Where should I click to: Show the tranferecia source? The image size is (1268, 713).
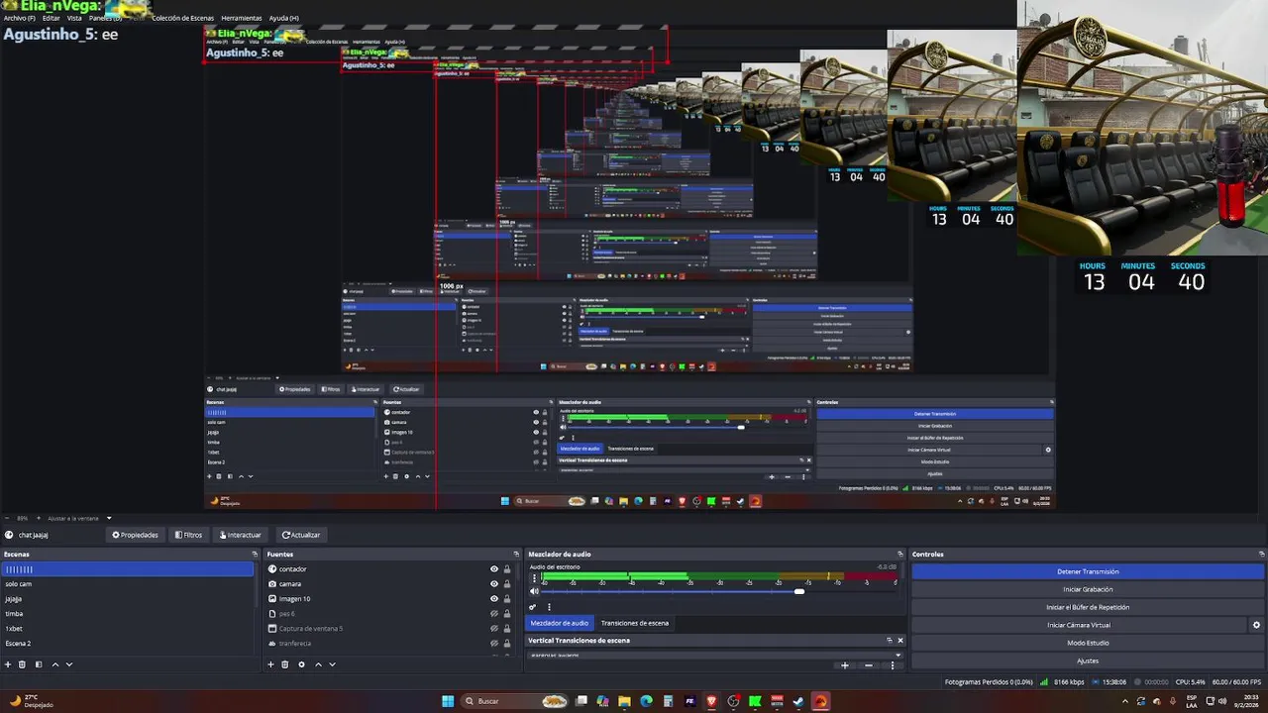pyautogui.click(x=494, y=644)
